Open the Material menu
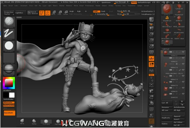Viewport: 190px width, 128px height. [x=69, y=6]
